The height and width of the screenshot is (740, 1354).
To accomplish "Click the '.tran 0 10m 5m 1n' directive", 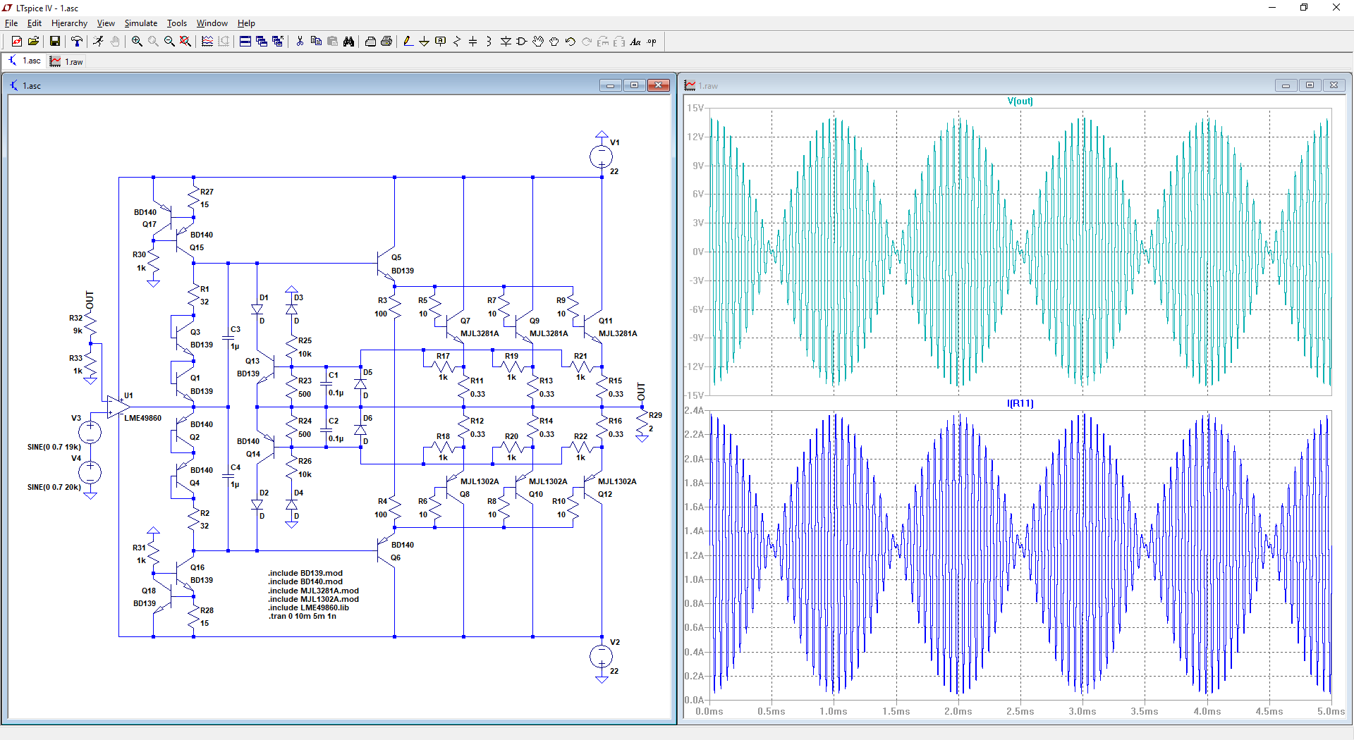I will [303, 616].
